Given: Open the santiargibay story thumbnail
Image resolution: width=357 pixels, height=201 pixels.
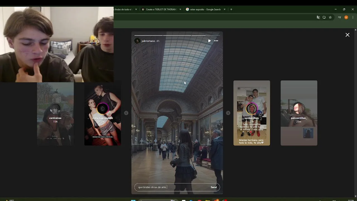Looking at the screenshot, I should tap(252, 113).
